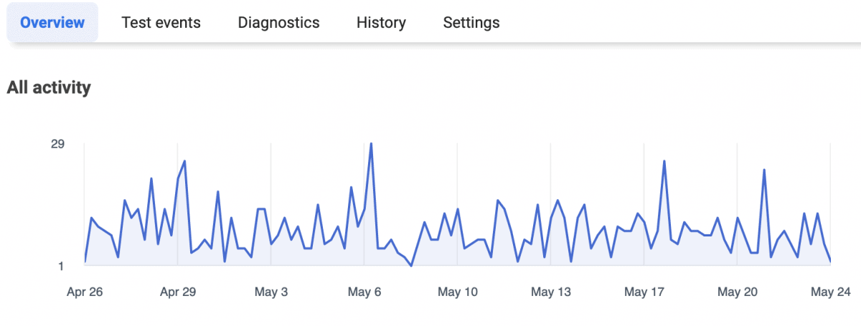Click the May 10 axis label
The width and height of the screenshot is (861, 326).
point(458,292)
